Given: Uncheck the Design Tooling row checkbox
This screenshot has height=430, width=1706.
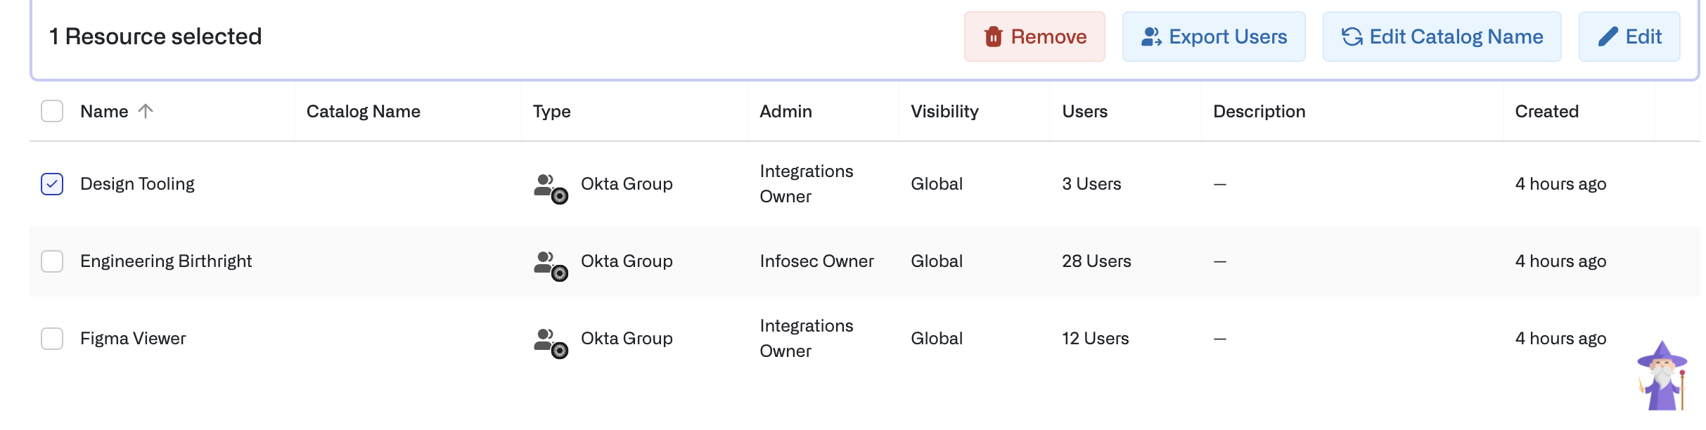Looking at the screenshot, I should pos(52,184).
